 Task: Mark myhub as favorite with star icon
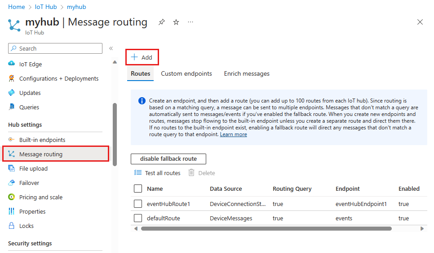click(176, 22)
